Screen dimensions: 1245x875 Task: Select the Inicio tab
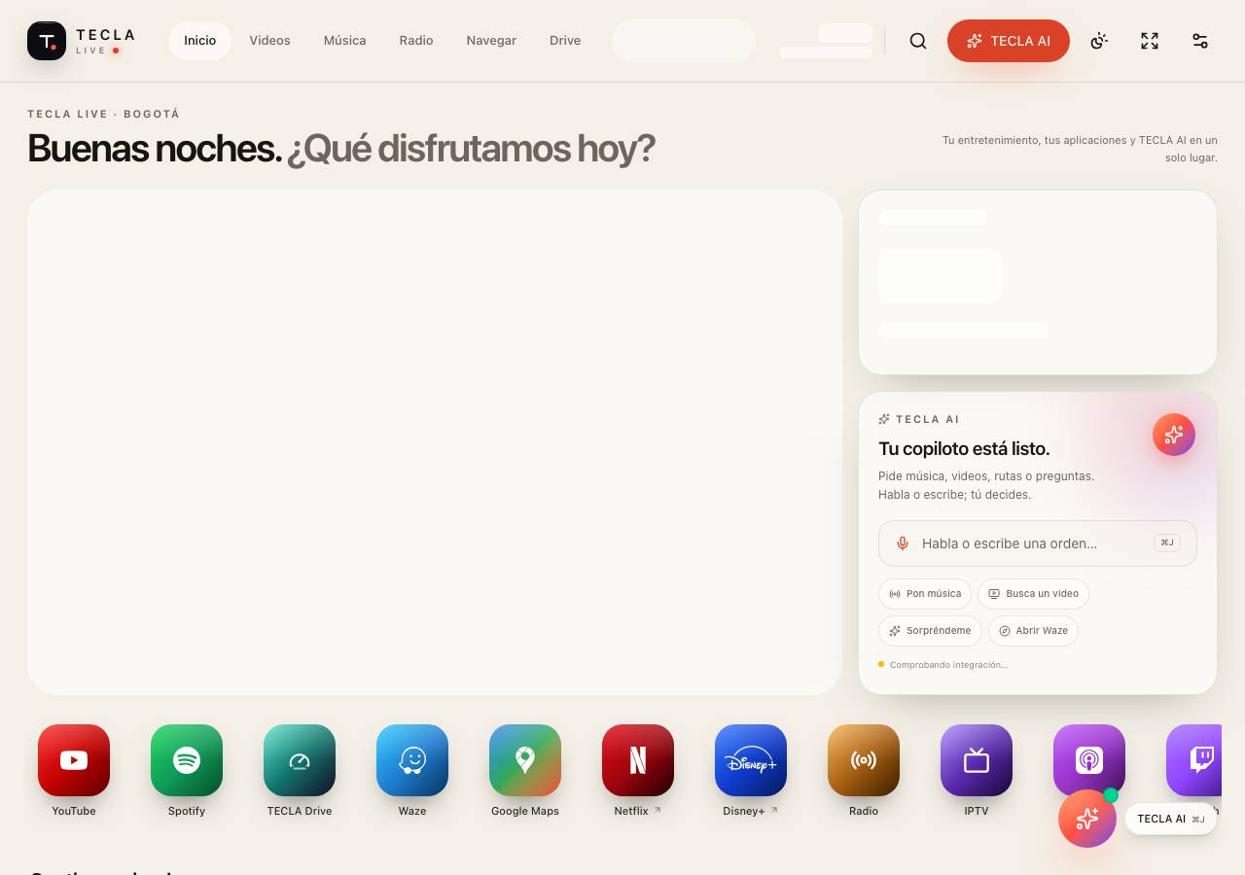(x=200, y=41)
